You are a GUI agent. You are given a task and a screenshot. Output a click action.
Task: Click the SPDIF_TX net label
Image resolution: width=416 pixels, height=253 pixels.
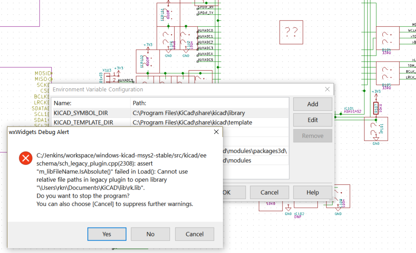click(205, 13)
